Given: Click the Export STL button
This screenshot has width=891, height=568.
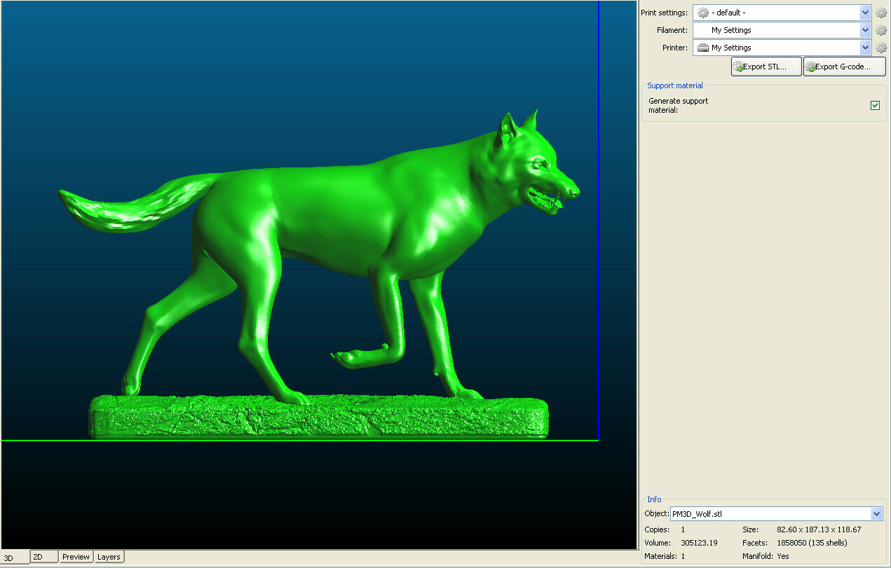Looking at the screenshot, I should click(x=766, y=66).
